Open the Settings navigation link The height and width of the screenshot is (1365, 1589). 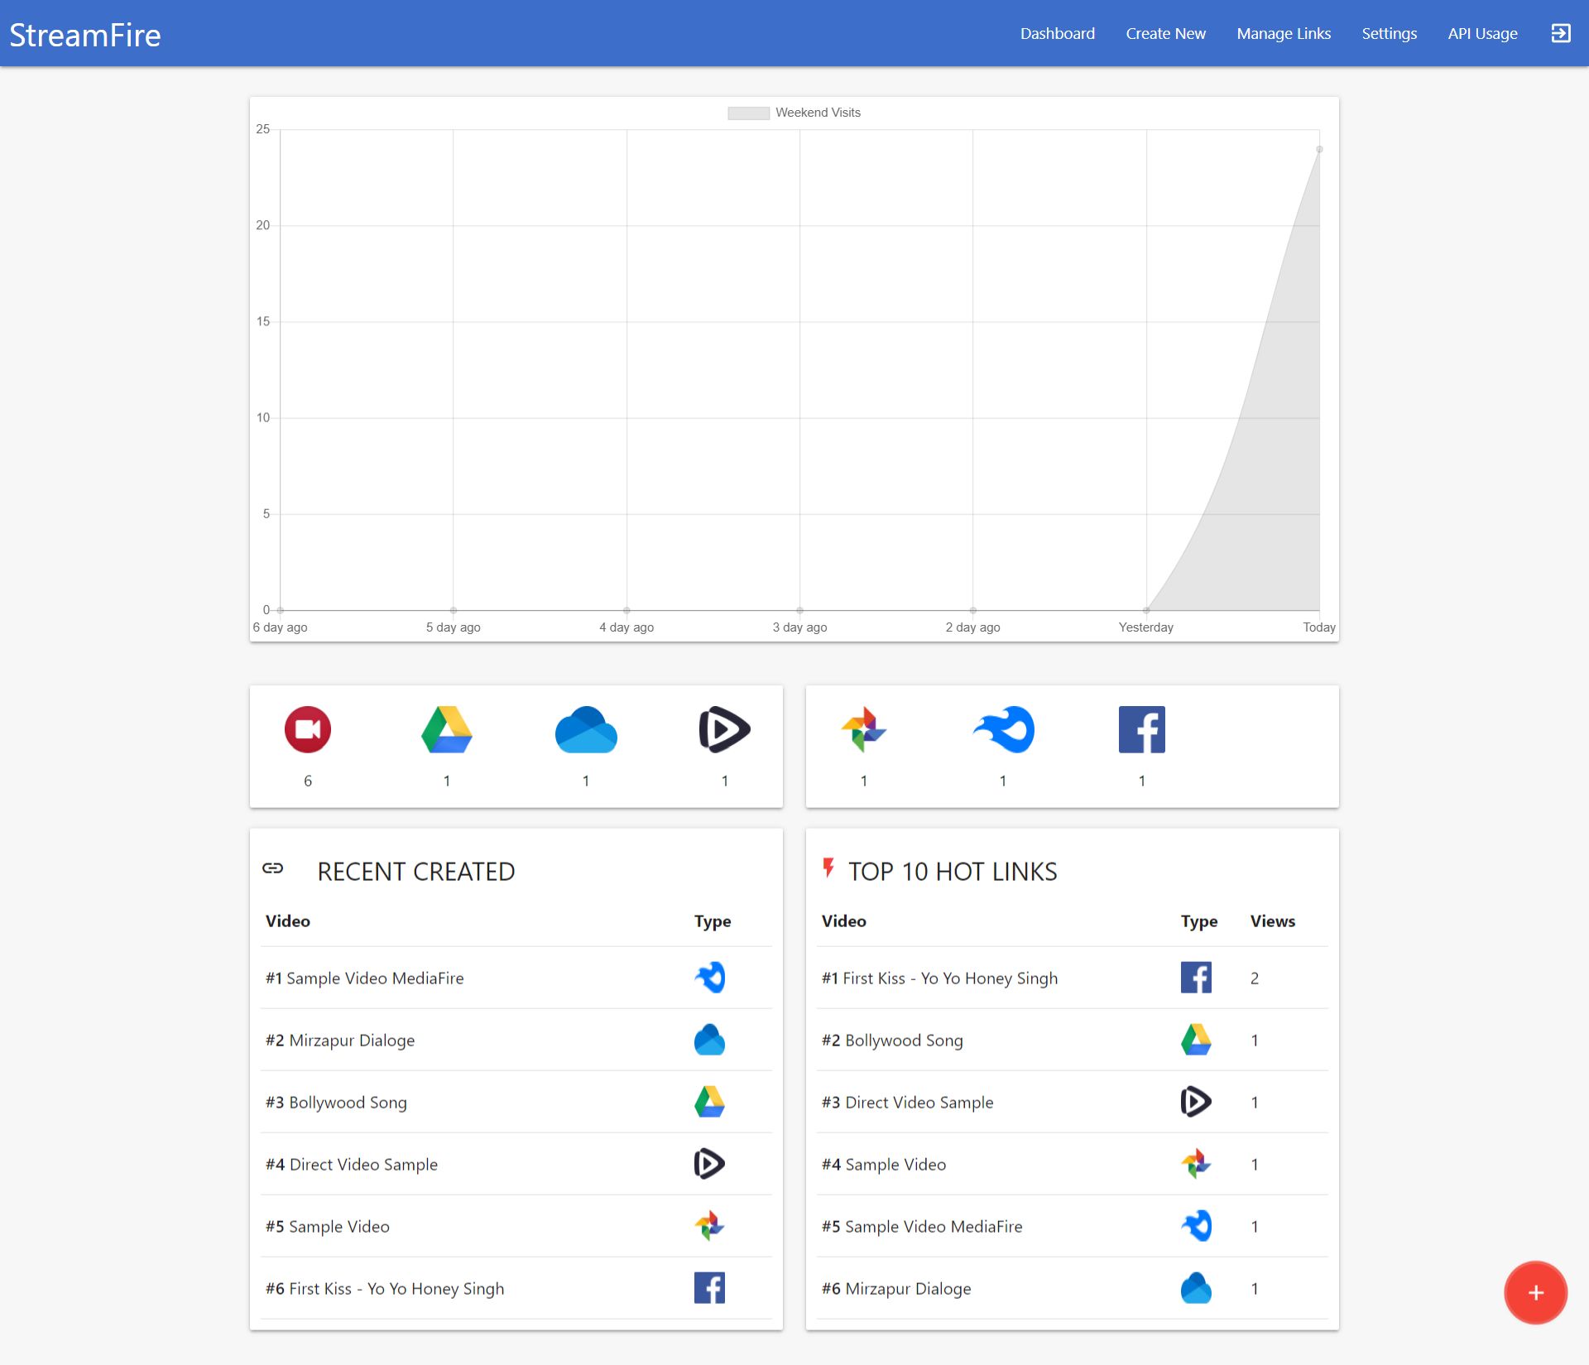click(x=1389, y=33)
